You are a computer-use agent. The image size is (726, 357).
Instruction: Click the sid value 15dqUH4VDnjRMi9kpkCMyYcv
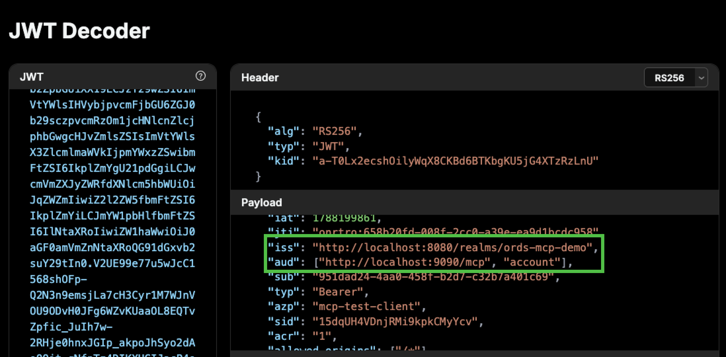click(395, 321)
